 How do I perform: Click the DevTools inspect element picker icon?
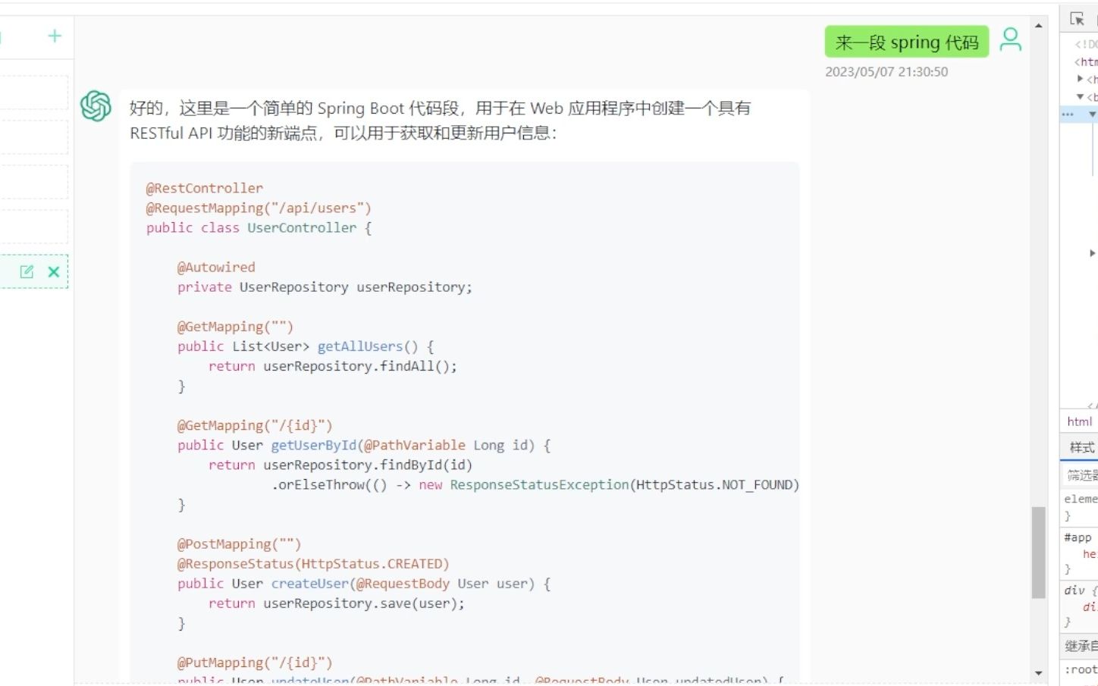coord(1077,19)
